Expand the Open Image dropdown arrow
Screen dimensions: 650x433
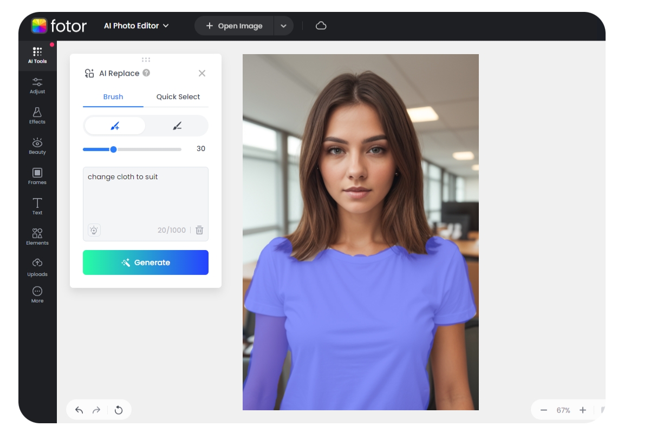[x=283, y=25]
